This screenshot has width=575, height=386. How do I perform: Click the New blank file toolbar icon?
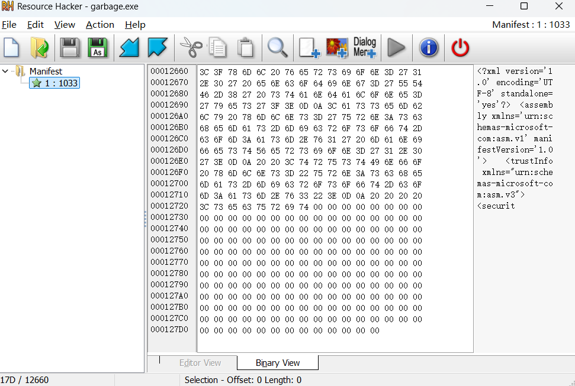click(12, 48)
